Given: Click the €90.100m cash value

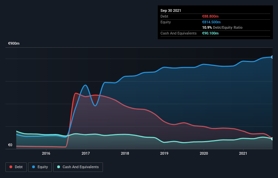Looking at the screenshot, I should 210,33.
